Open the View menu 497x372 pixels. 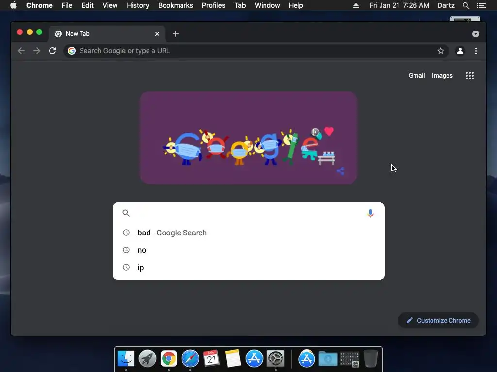110,5
